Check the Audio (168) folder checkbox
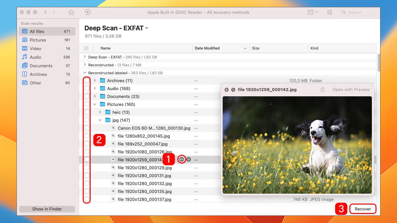 pos(87,88)
